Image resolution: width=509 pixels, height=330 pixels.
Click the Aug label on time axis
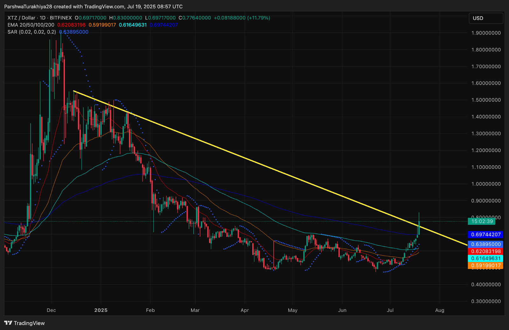(440, 310)
